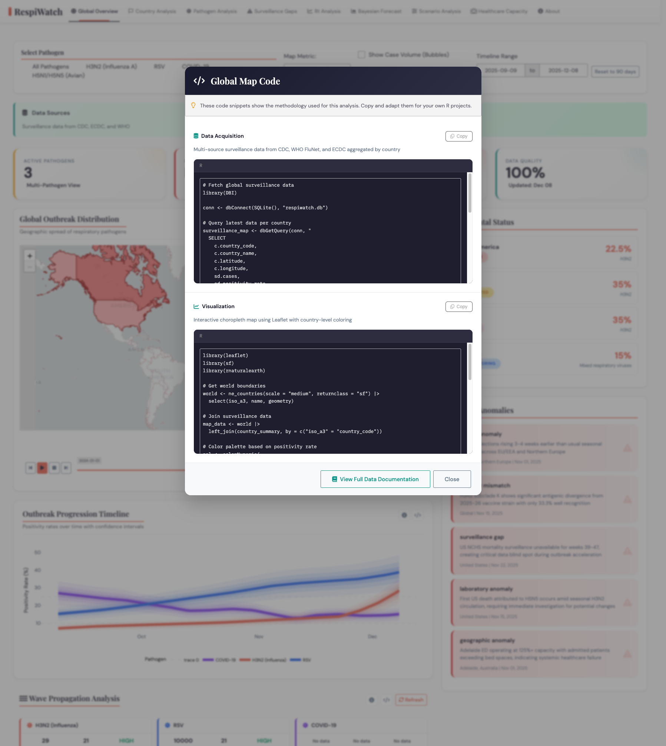Click the Data Acquisition database icon
Image resolution: width=666 pixels, height=746 pixels.
tap(196, 136)
